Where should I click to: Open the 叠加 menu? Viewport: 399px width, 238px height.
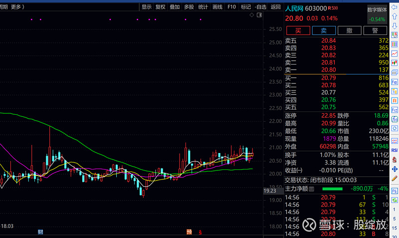coord(175,7)
